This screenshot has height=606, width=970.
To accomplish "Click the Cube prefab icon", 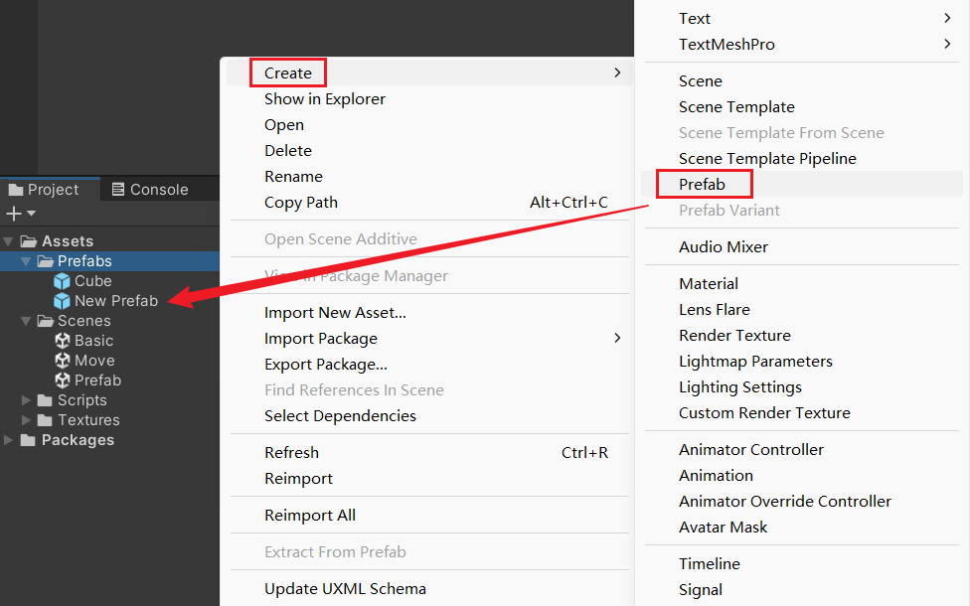I will coord(63,281).
